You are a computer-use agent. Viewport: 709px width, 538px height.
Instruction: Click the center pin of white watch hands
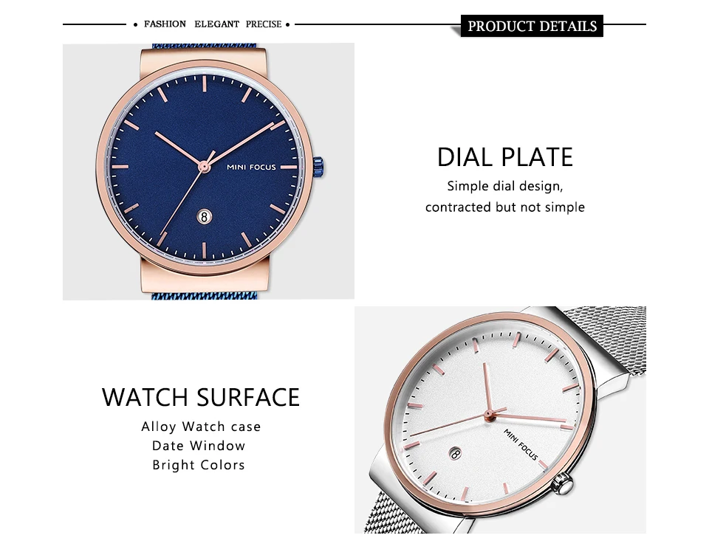coord(488,414)
